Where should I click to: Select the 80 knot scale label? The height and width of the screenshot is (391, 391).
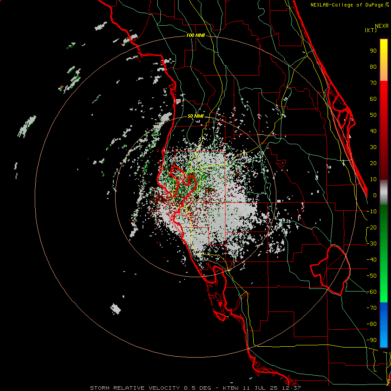click(x=373, y=67)
